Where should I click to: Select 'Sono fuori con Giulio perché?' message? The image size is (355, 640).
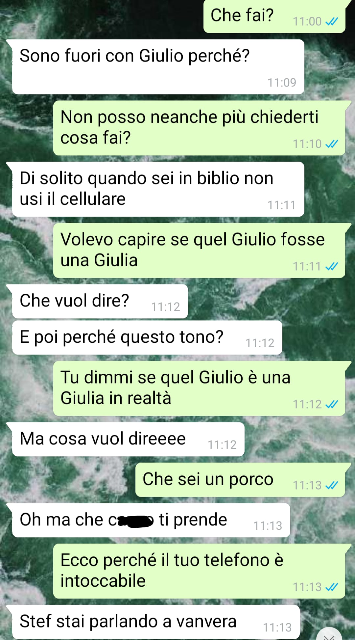click(x=158, y=67)
